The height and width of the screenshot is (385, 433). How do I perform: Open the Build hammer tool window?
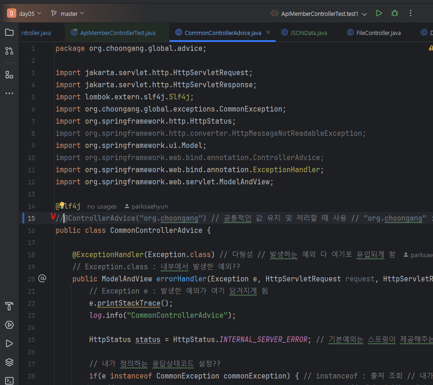click(x=9, y=306)
